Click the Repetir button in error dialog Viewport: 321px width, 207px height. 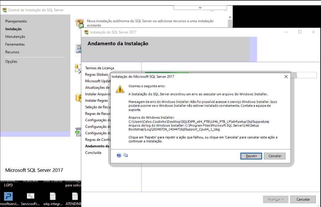click(x=251, y=156)
